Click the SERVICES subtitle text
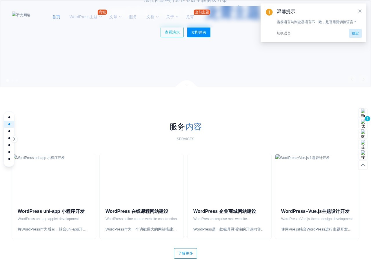This screenshot has height=278, width=371. (185, 139)
